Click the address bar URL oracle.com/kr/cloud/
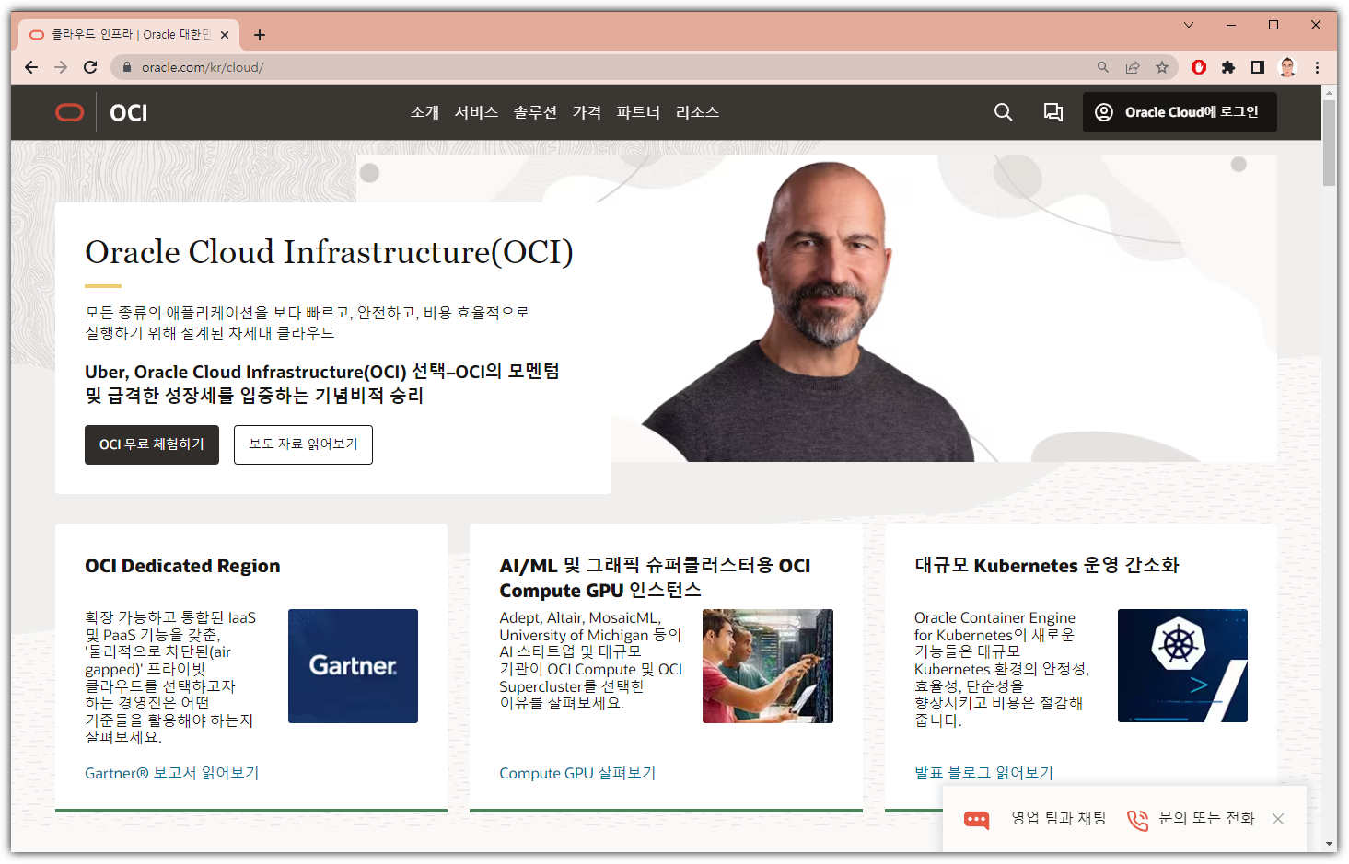Viewport: 1349px width, 864px height. (x=203, y=67)
